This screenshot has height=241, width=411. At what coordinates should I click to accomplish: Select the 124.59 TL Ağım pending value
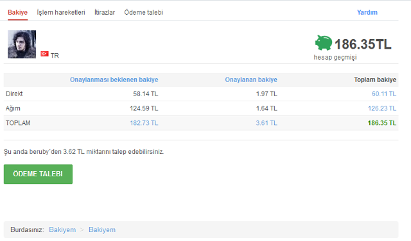pyautogui.click(x=144, y=108)
